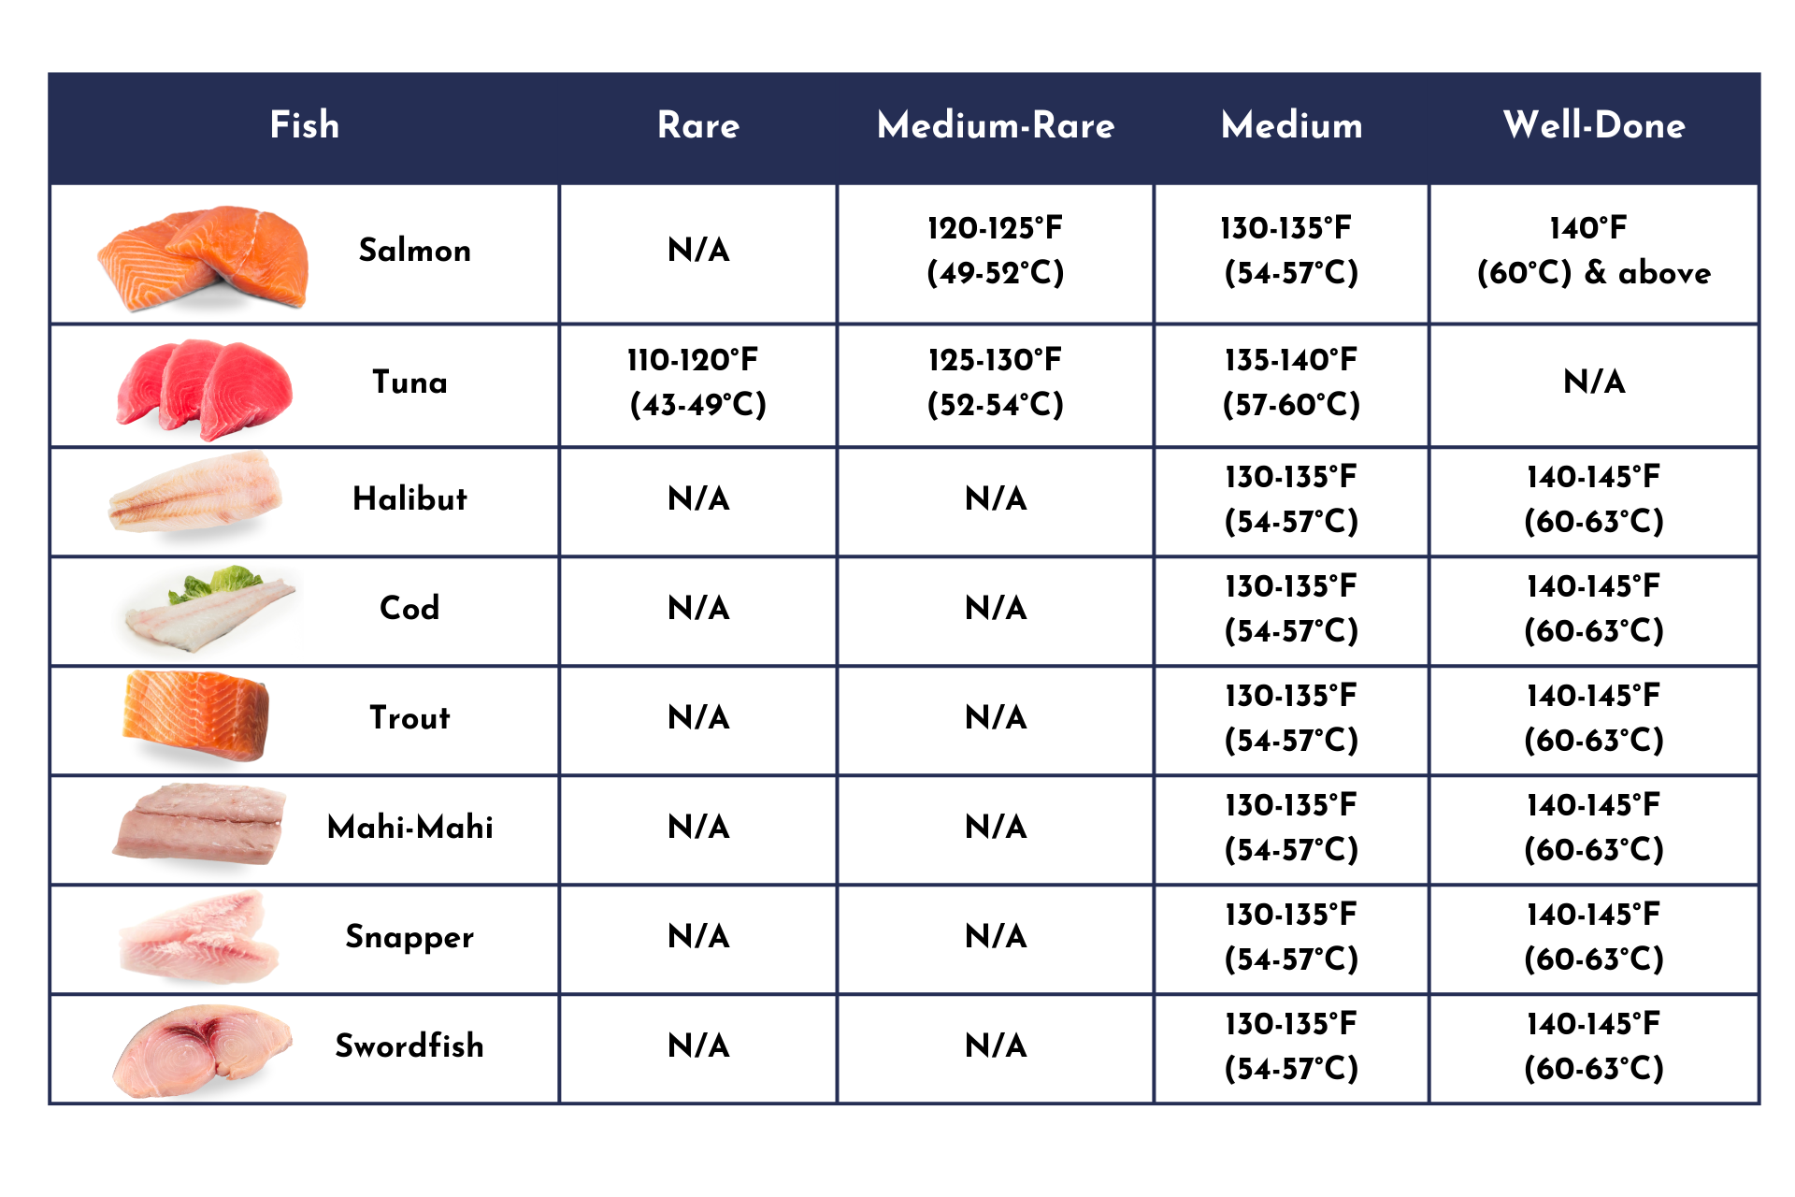Select the trout fillet picture
Screen dimensions: 1795x1197
[x=195, y=716]
